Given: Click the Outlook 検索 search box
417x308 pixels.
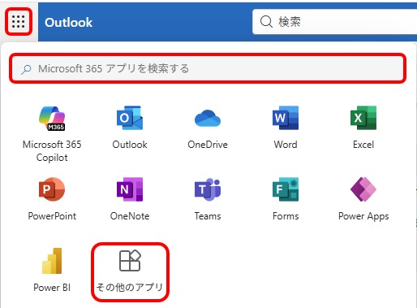Looking at the screenshot, I should pos(335,22).
